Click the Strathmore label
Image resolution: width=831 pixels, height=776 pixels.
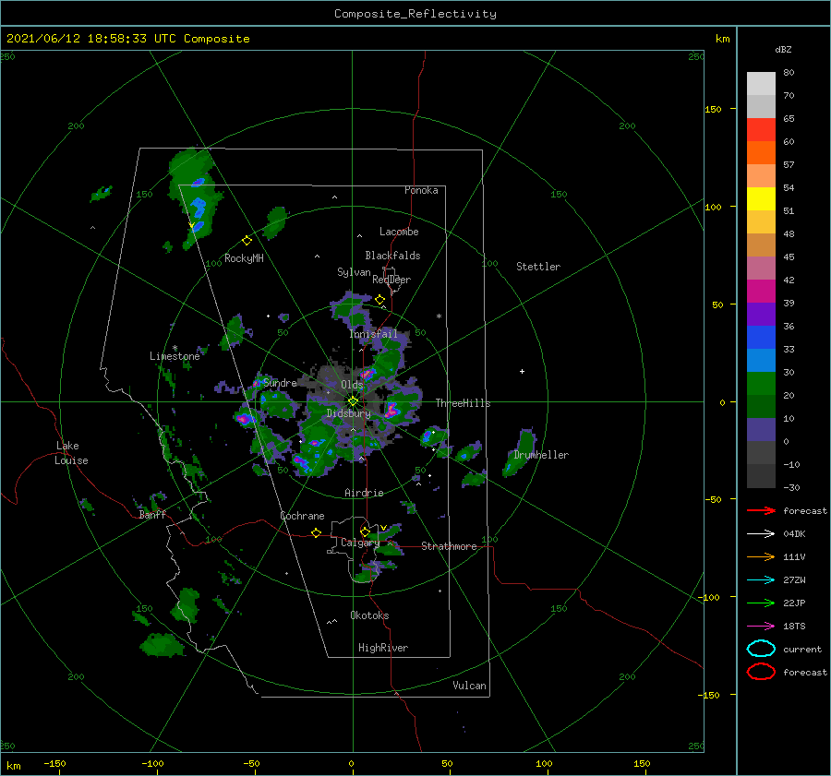pyautogui.click(x=449, y=546)
